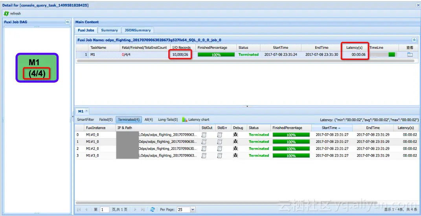Open StdErr for instance M1#2_0

tap(220, 149)
